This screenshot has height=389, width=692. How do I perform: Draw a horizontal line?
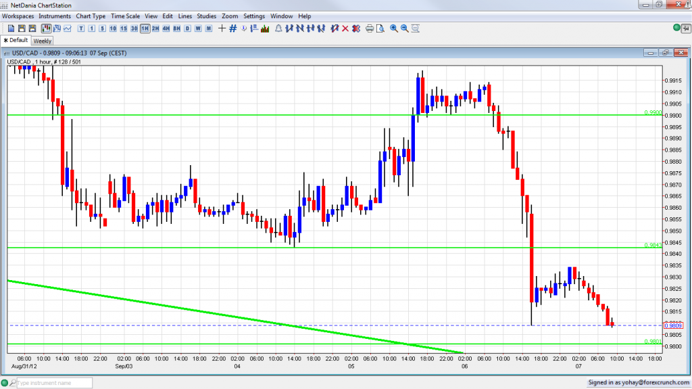[310, 28]
